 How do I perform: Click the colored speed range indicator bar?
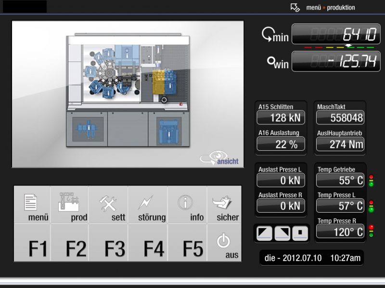point(339,48)
